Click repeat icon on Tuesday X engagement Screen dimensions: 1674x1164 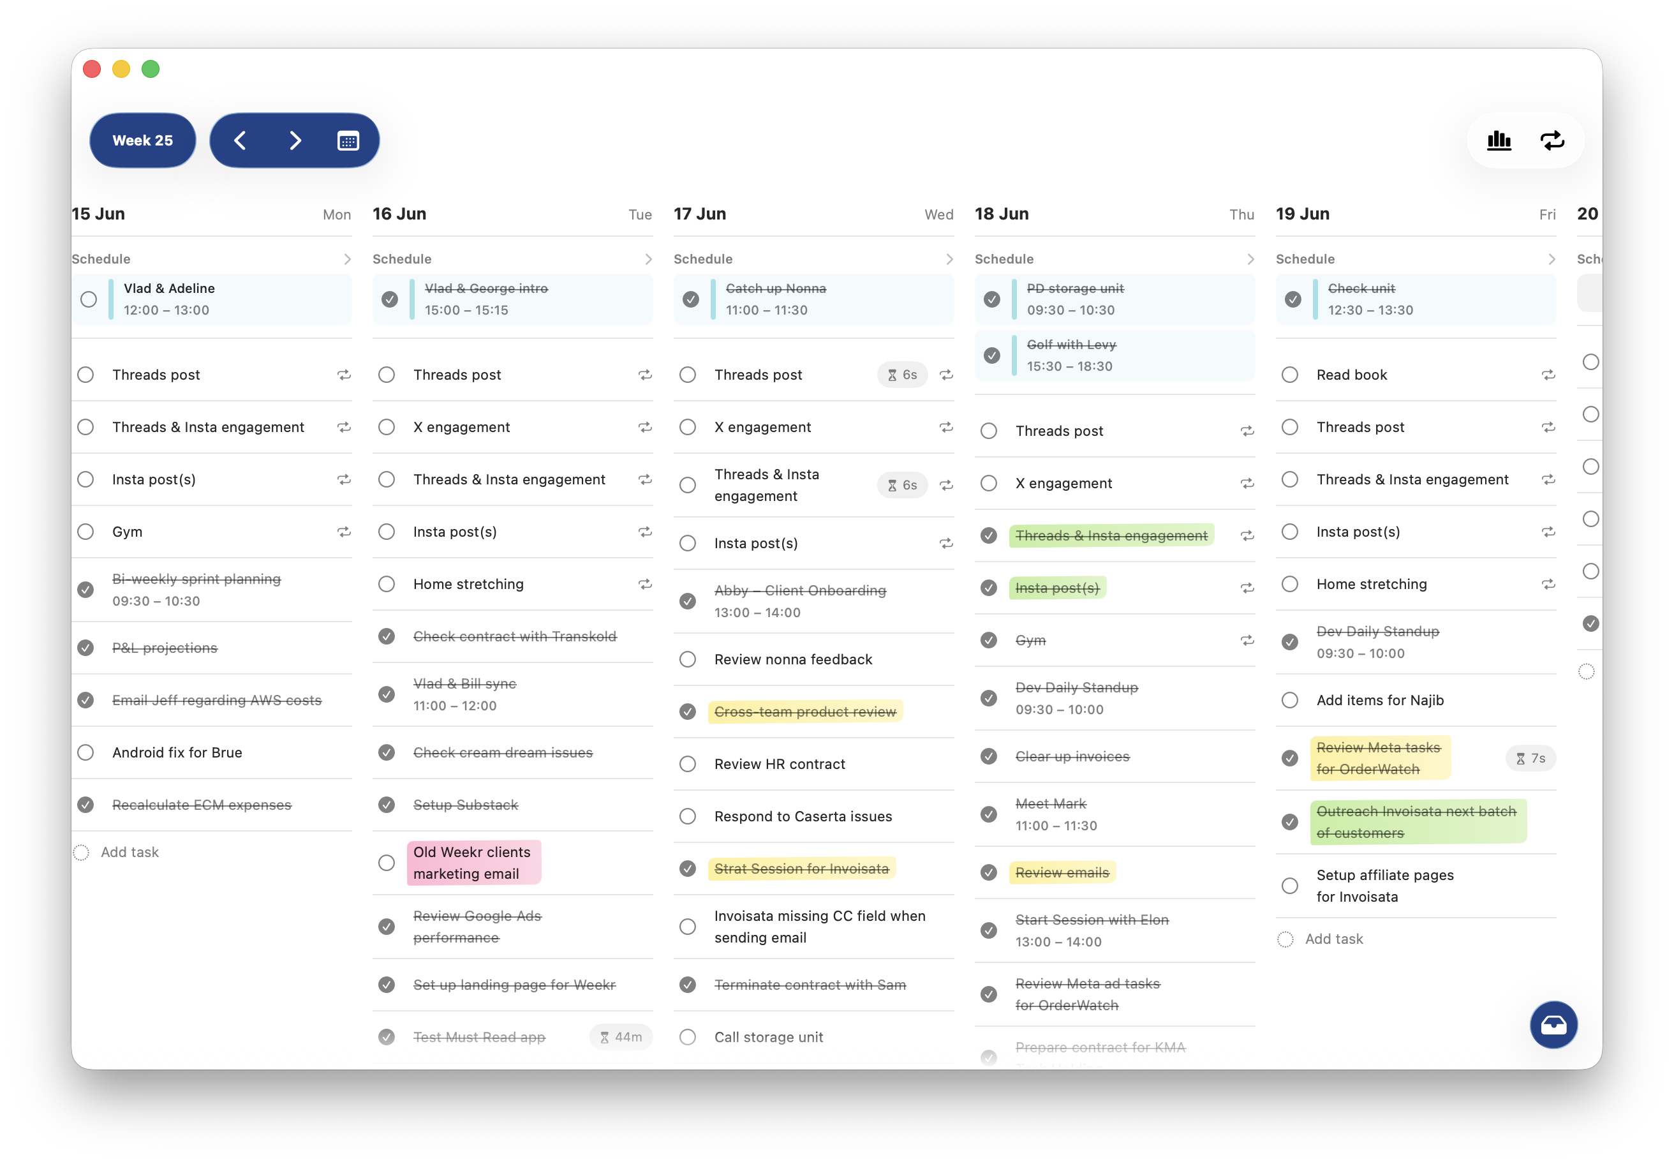tap(644, 428)
